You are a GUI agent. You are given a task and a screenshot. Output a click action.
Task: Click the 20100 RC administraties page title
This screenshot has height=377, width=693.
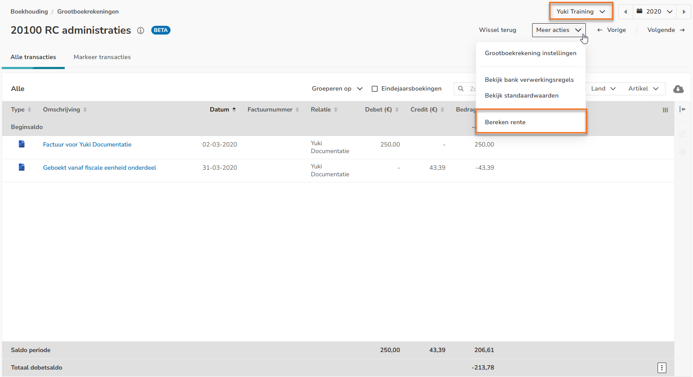coord(71,30)
